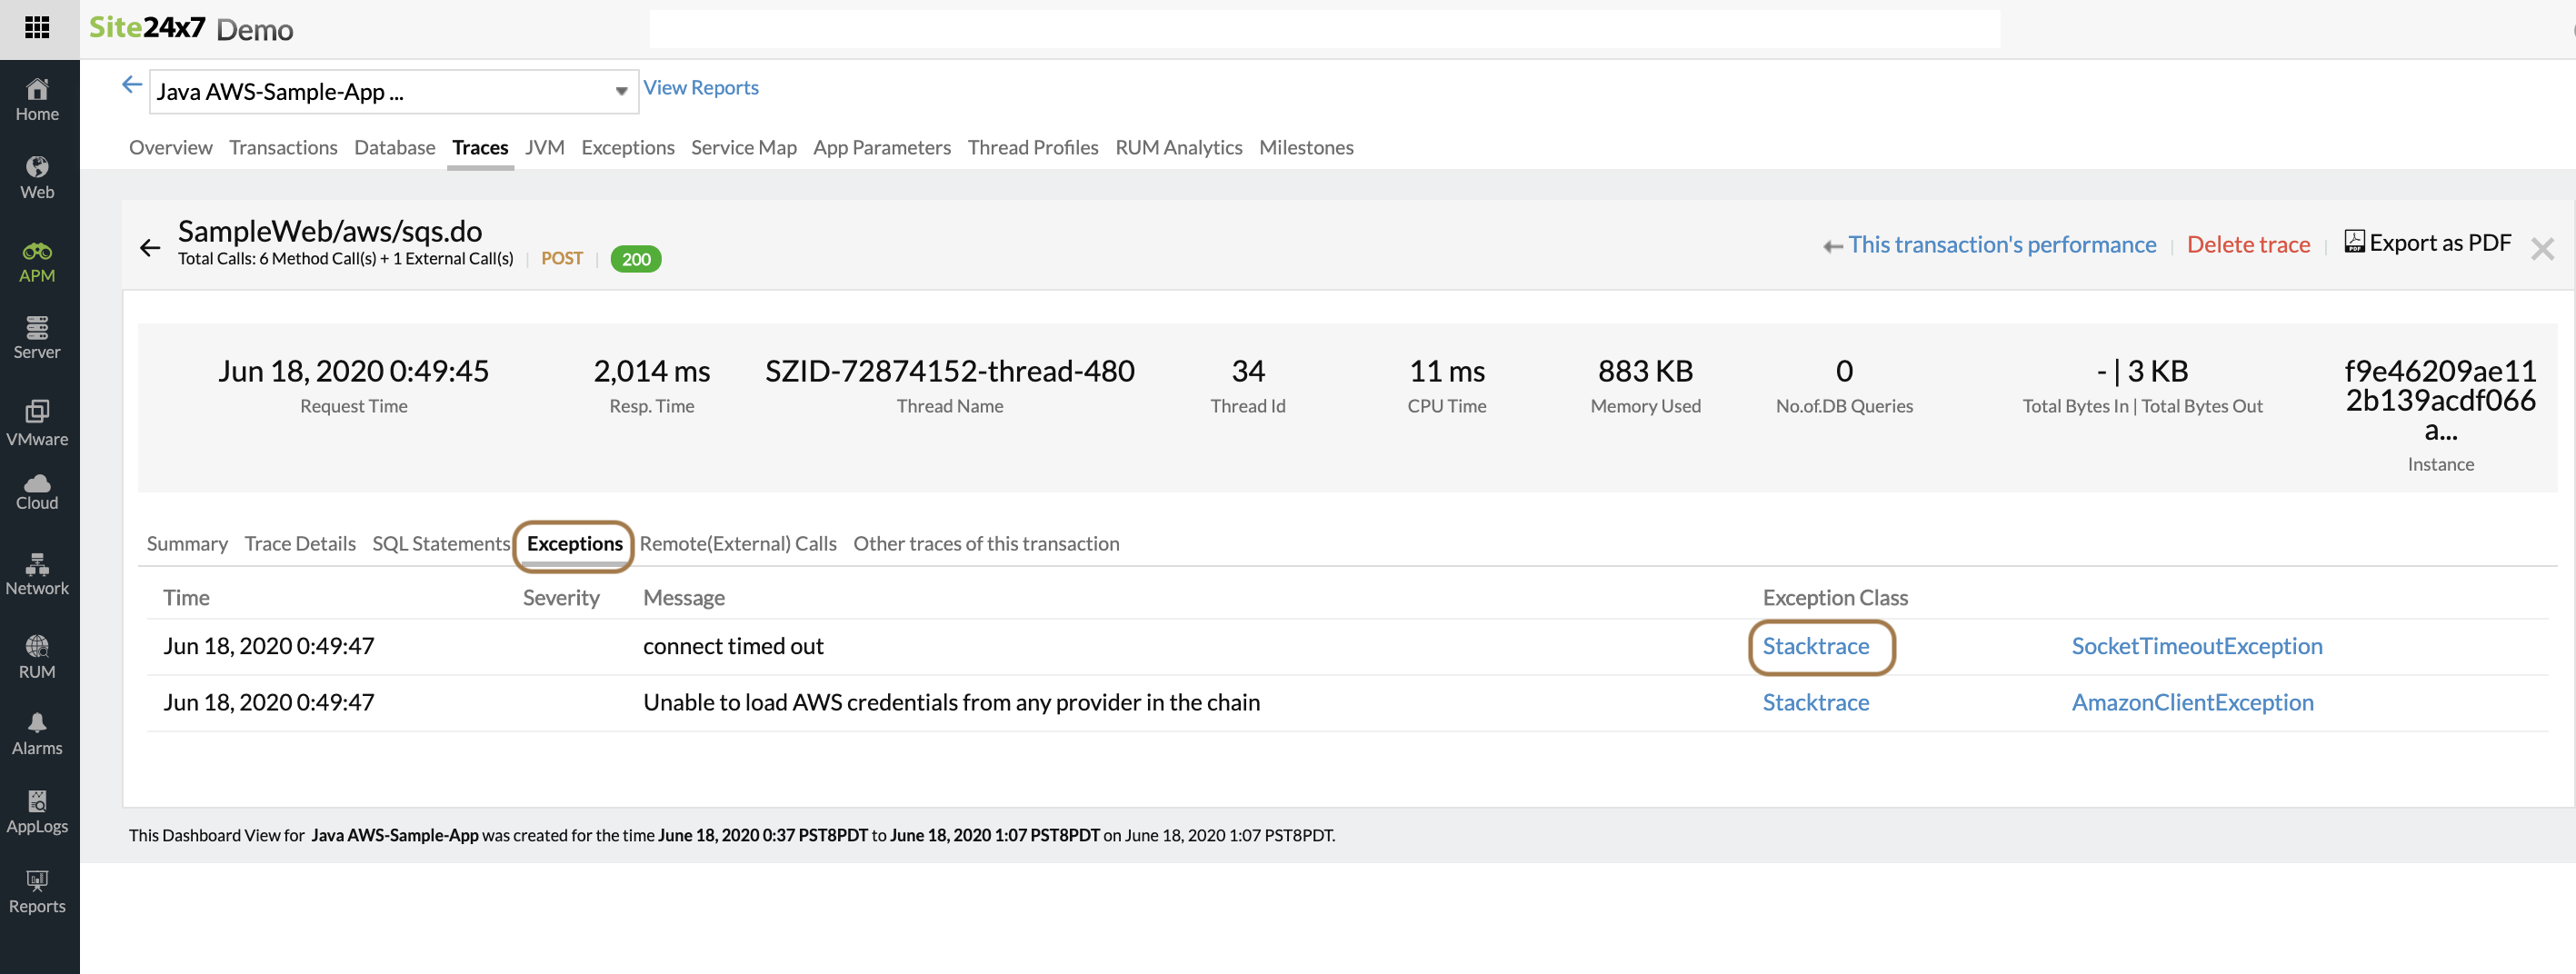Click the Message column header
Viewport: 2576px width, 974px height.
coord(684,597)
